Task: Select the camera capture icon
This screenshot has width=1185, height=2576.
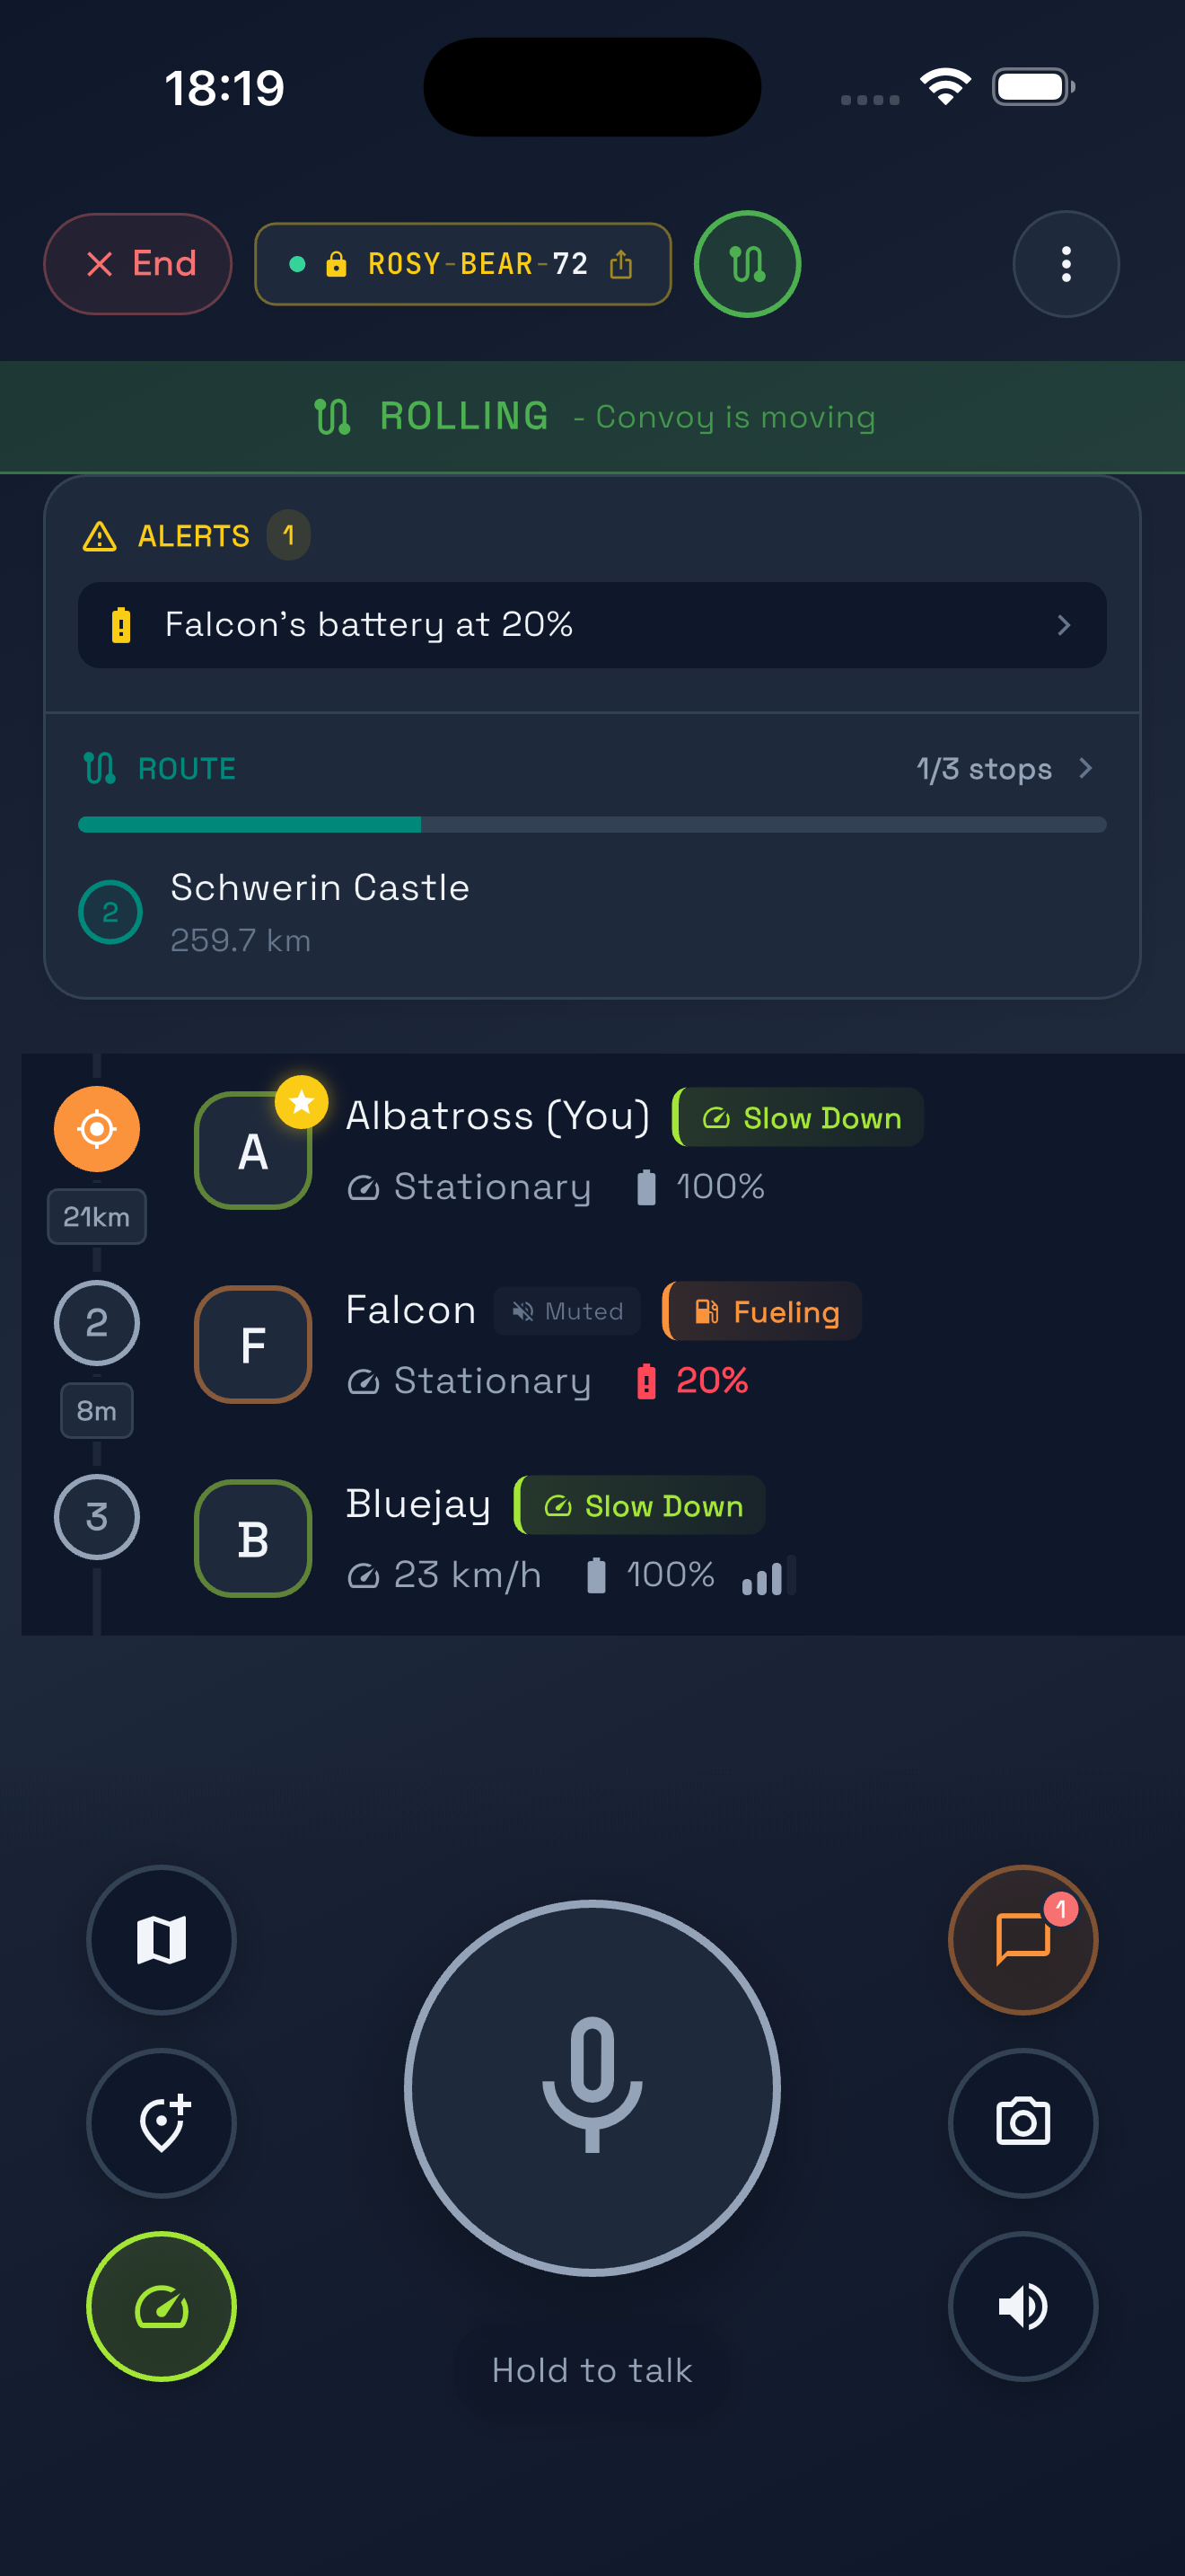Action: coord(1023,2122)
